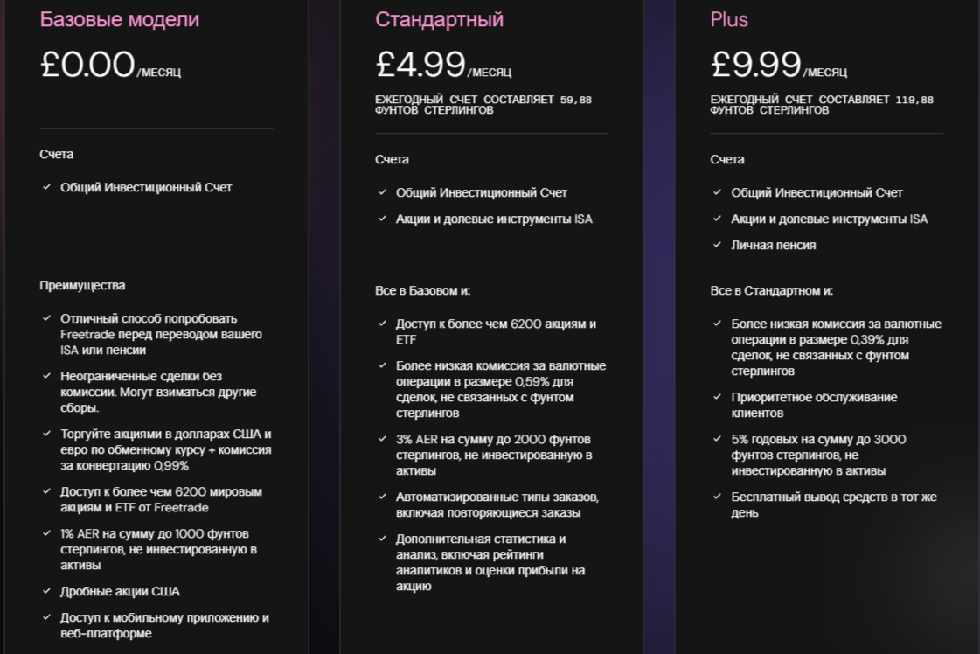This screenshot has width=980, height=654.
Task: Click the £9.99 monthly price
Action: (x=756, y=65)
